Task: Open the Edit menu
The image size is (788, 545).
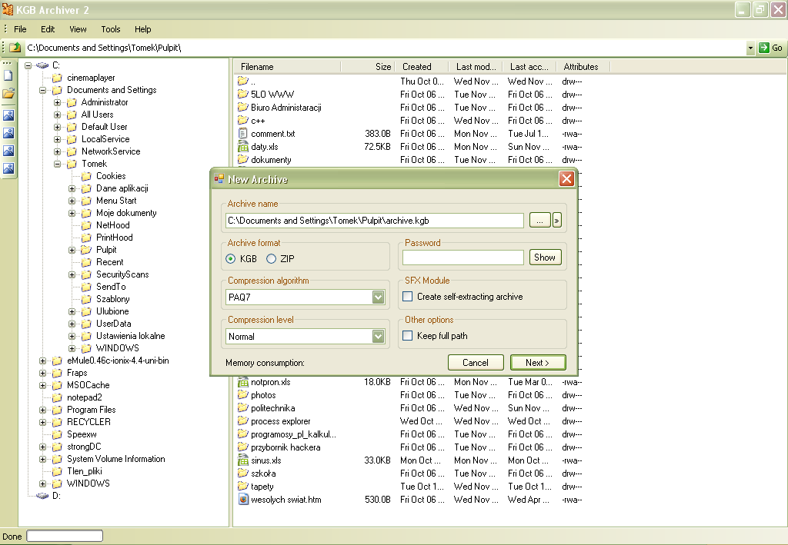Action: [48, 29]
